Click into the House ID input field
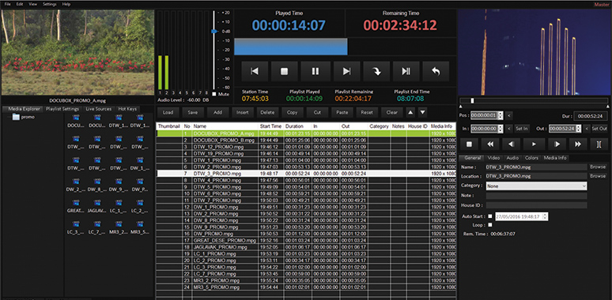The height and width of the screenshot is (300, 612). point(536,205)
